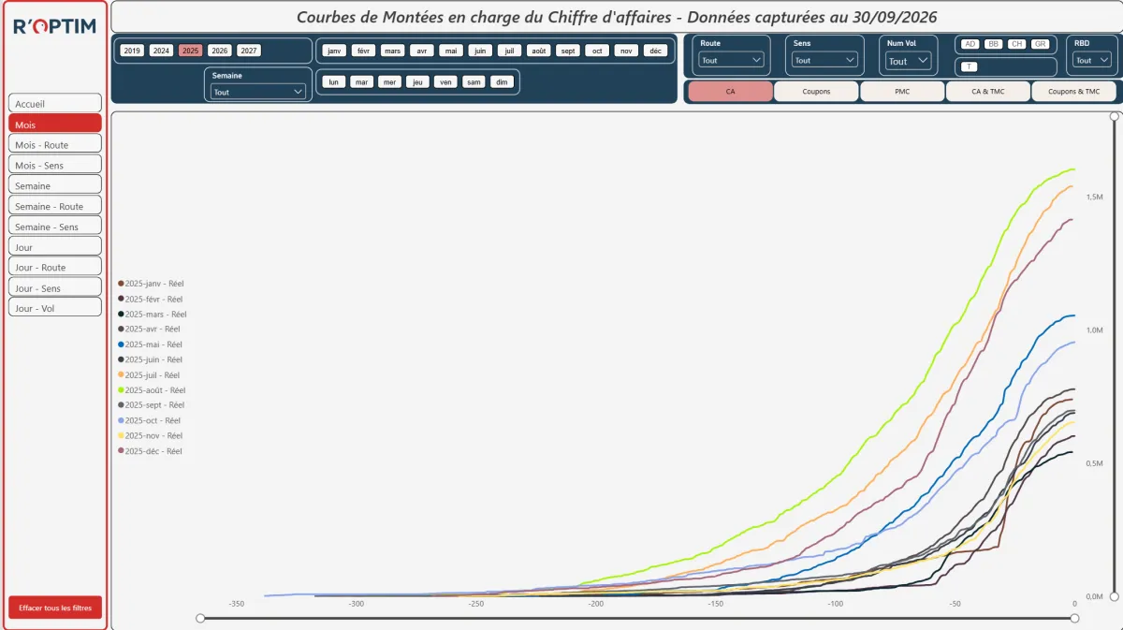1123x630 pixels.
Task: Select the déc month chip
Action: pos(655,51)
